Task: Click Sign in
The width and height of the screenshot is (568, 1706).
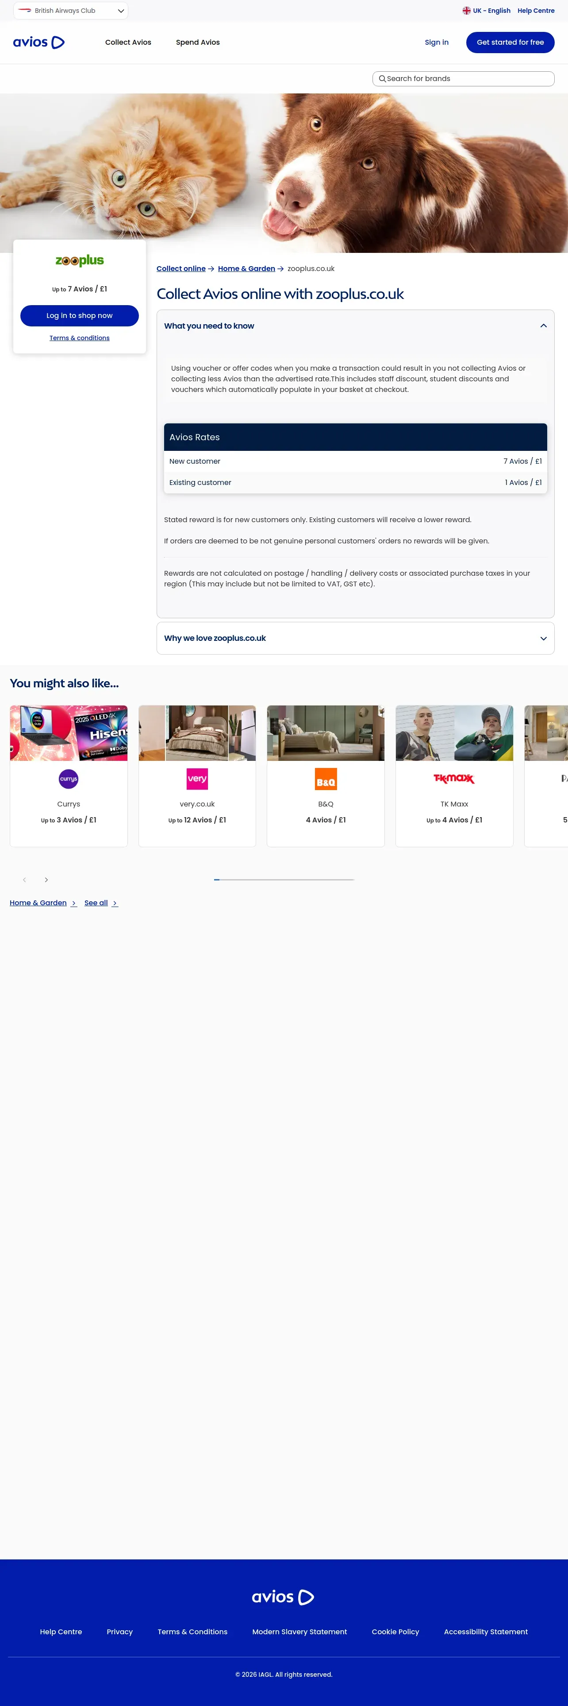Action: tap(437, 43)
